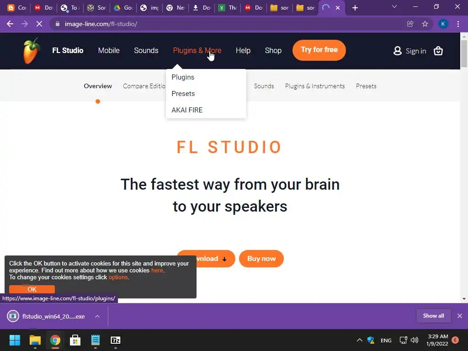Open the Mobile nav item
The height and width of the screenshot is (351, 468).
coord(109,50)
